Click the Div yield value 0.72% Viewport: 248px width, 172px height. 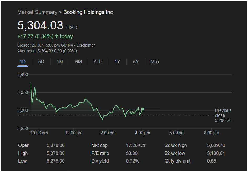133,161
